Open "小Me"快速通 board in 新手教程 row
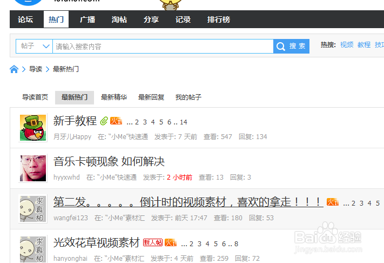This screenshot has width=384, height=263. point(127,137)
